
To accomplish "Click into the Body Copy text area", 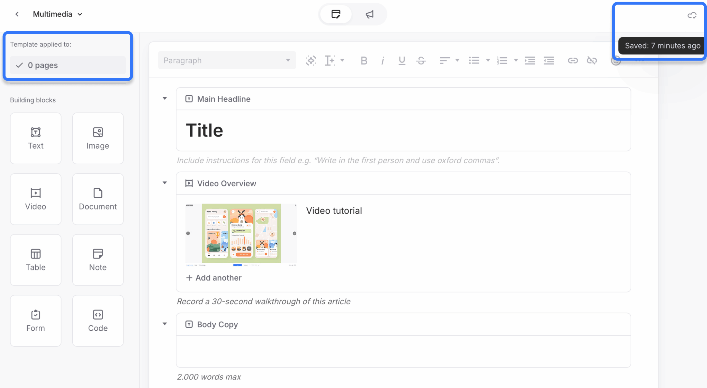I will 403,351.
